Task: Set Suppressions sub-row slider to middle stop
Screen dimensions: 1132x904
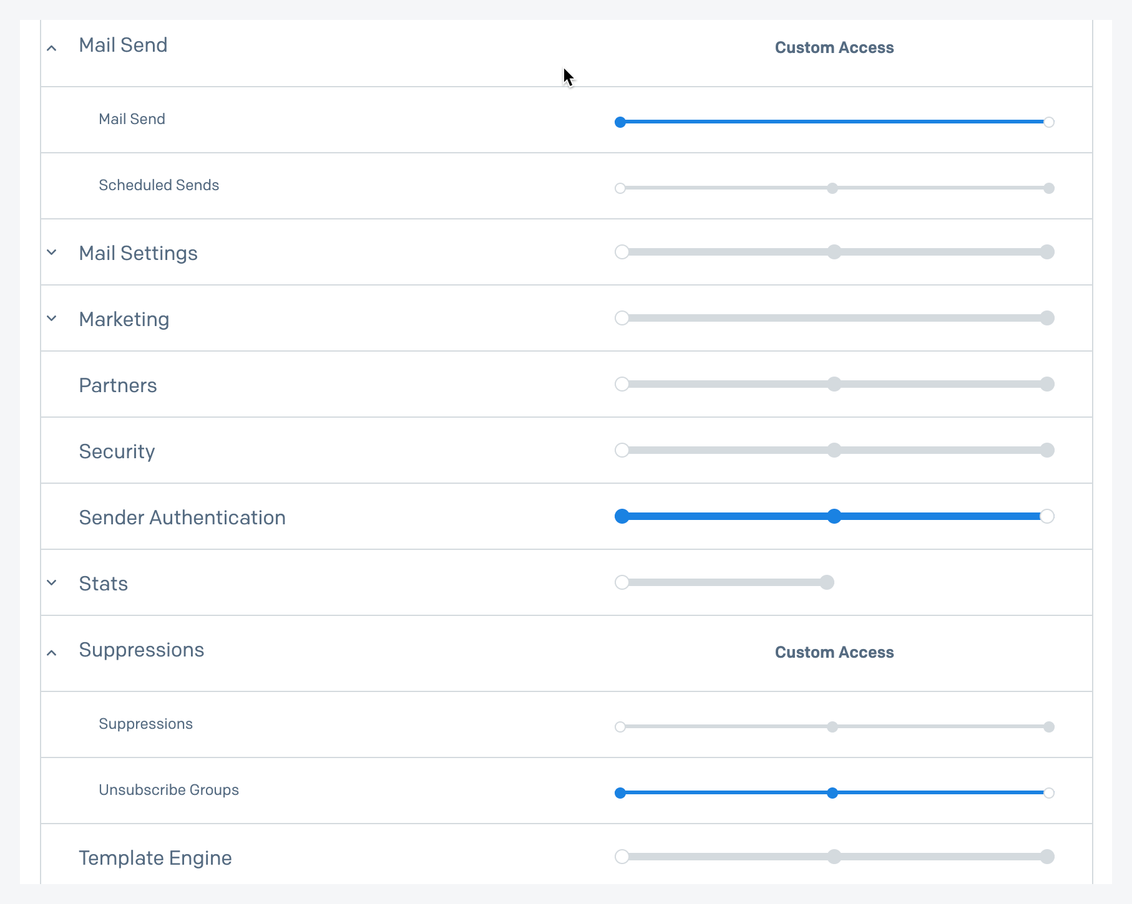Action: [832, 727]
